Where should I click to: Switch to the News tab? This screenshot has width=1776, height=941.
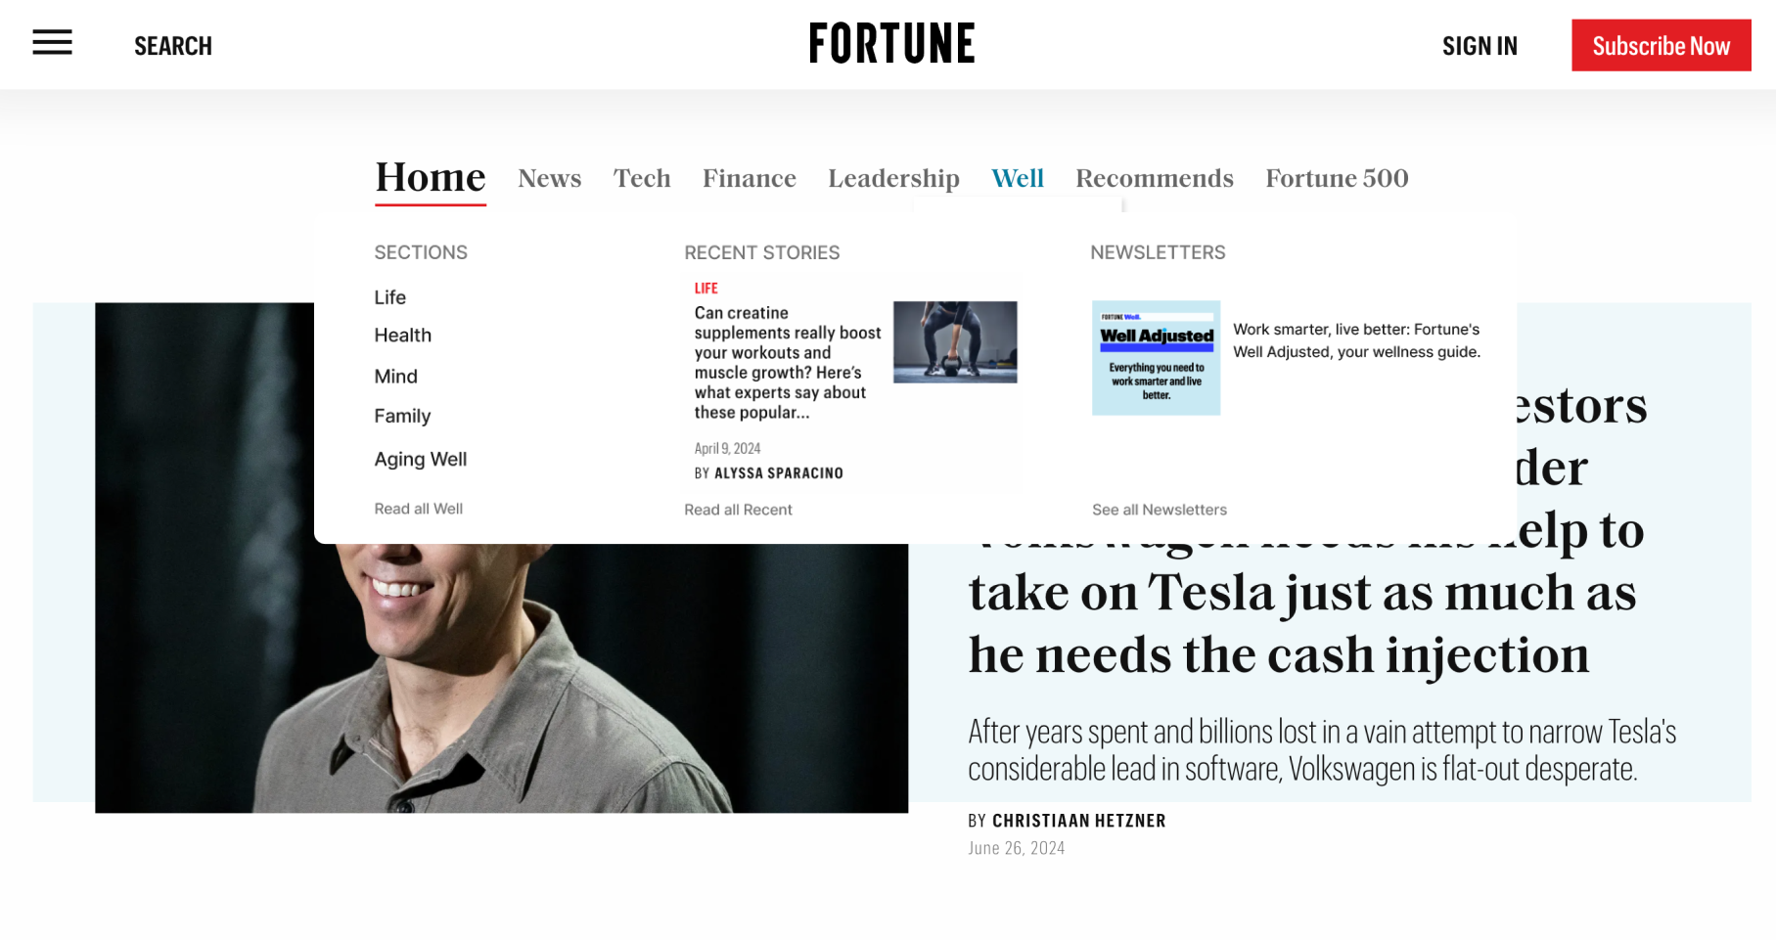(x=550, y=178)
